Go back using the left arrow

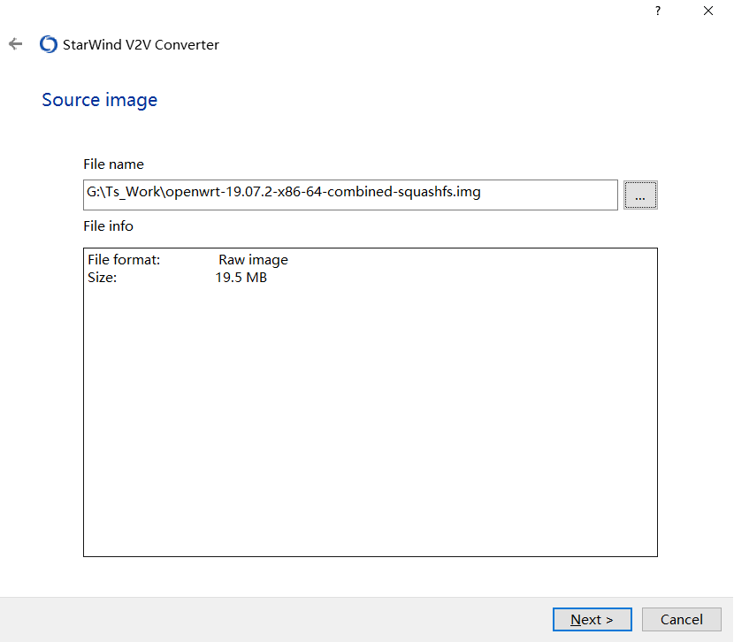click(x=15, y=44)
